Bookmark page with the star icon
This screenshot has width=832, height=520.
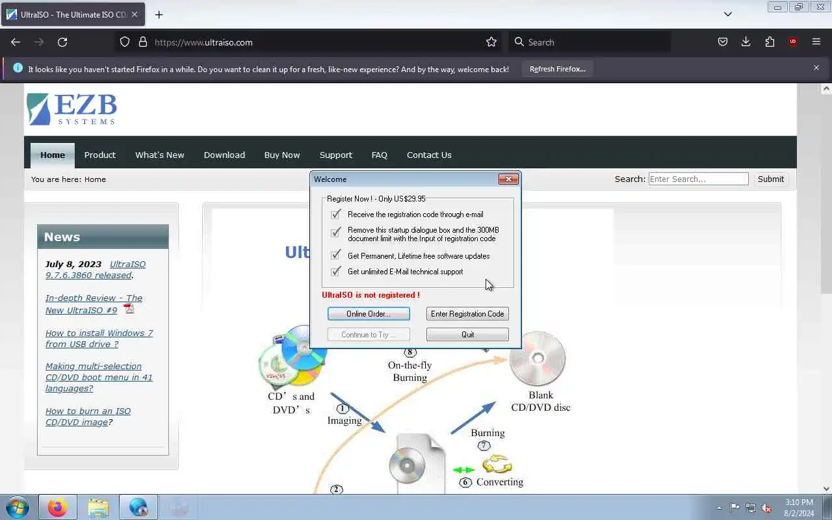491,42
